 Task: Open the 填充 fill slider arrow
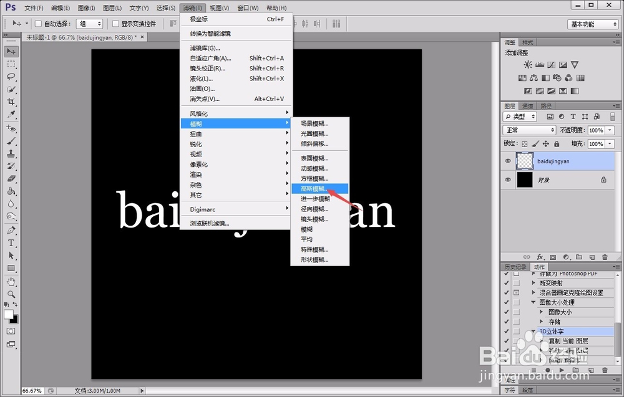(x=610, y=144)
